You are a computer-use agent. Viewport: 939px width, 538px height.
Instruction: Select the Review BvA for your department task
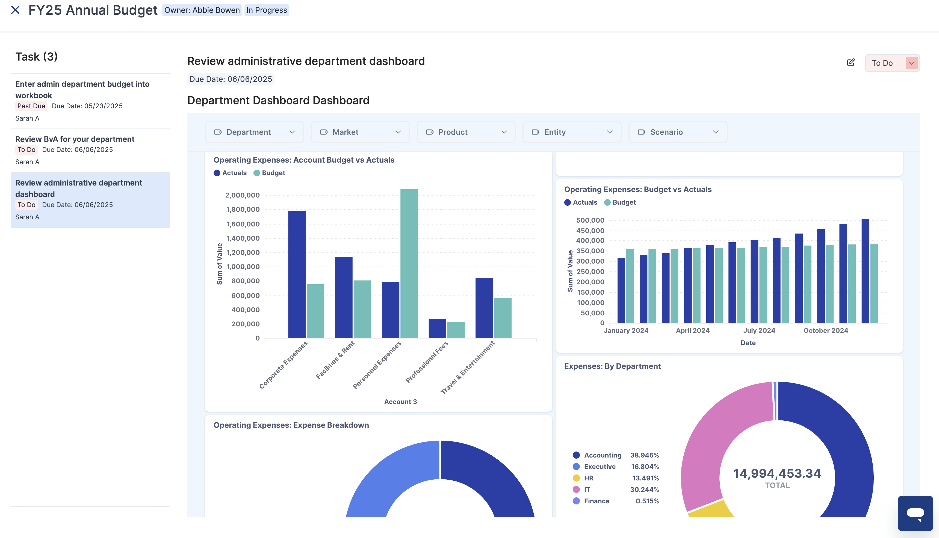pyautogui.click(x=90, y=150)
